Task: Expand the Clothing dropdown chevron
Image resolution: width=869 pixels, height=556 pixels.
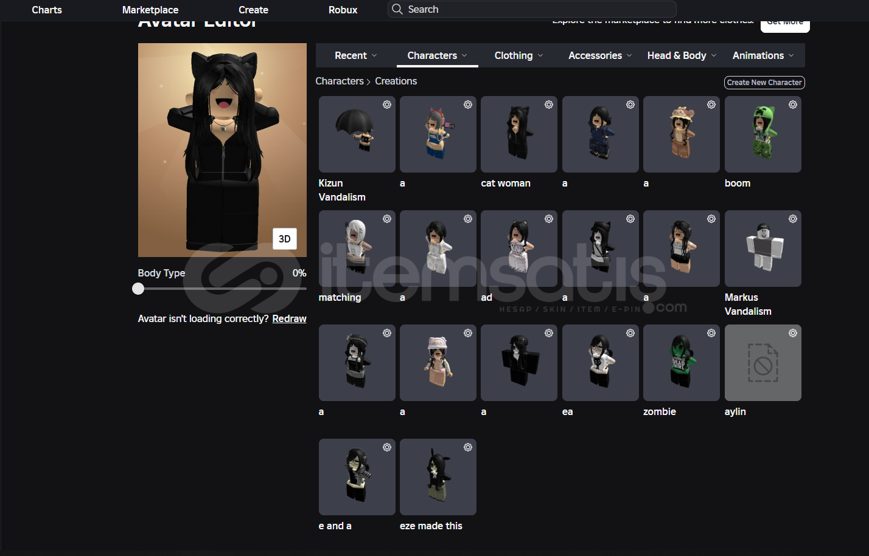Action: (x=540, y=55)
